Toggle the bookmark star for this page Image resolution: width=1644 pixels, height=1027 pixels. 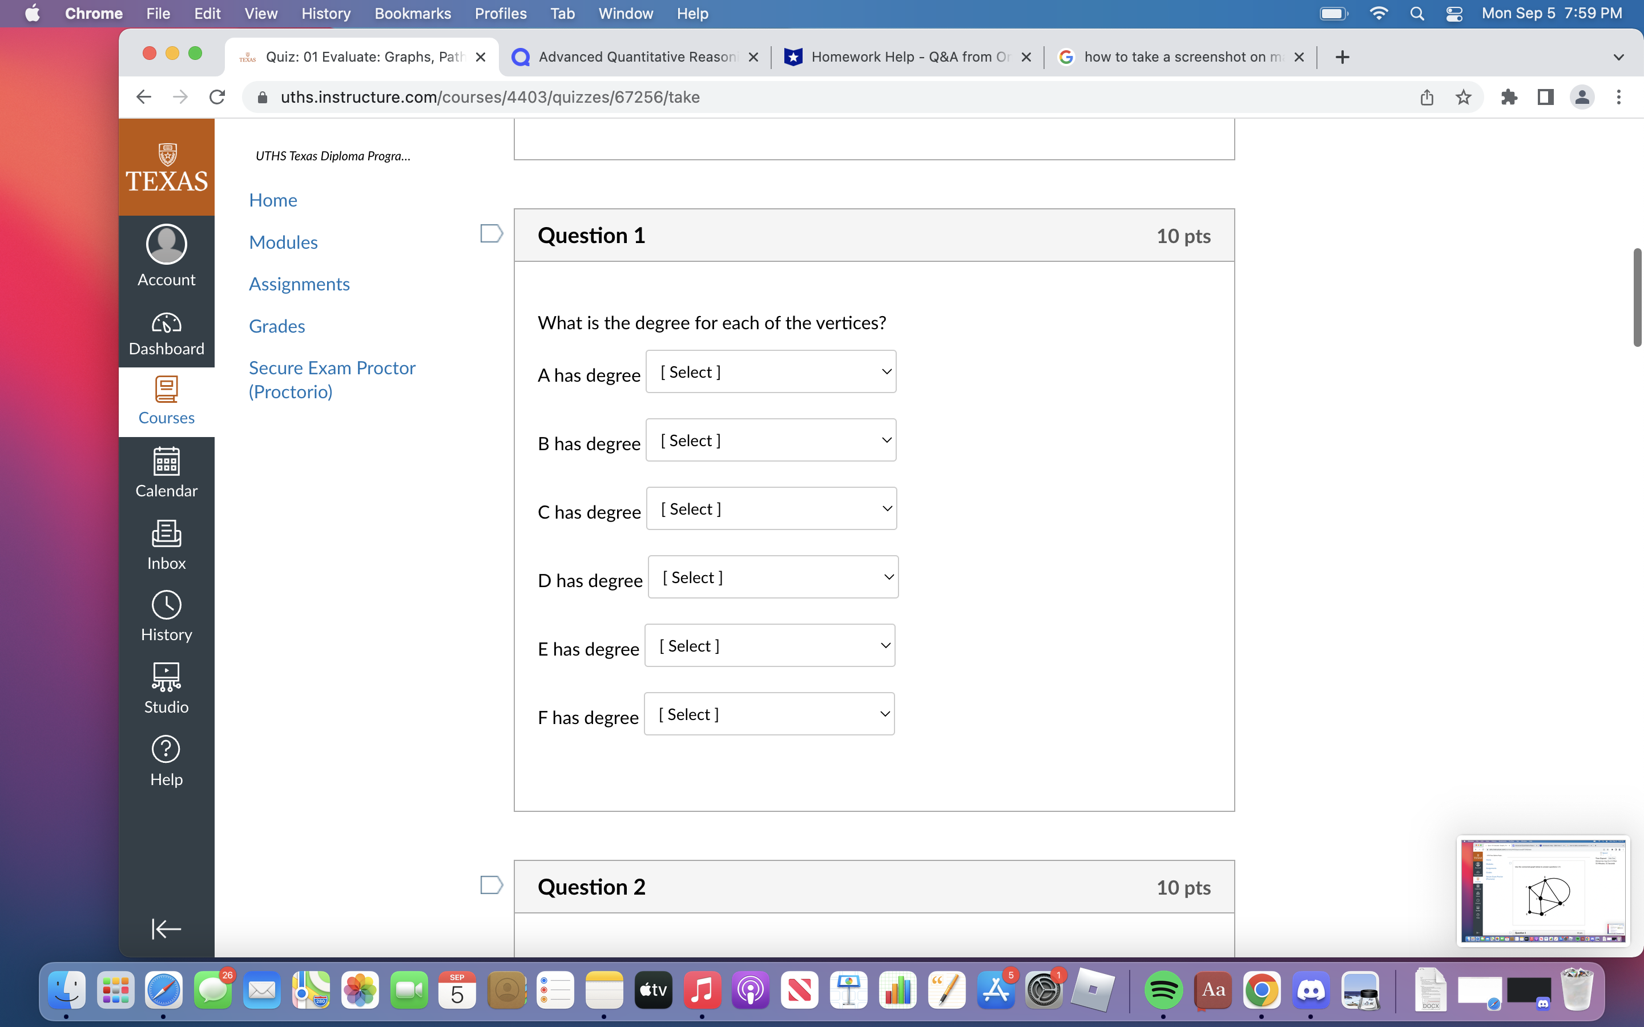pos(1464,97)
